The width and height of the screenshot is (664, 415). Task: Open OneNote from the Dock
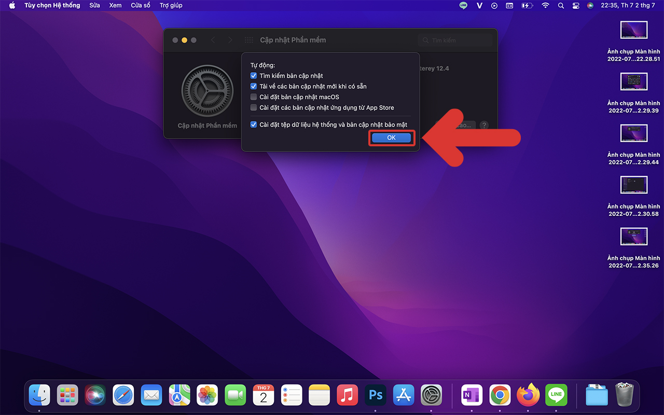tap(472, 395)
